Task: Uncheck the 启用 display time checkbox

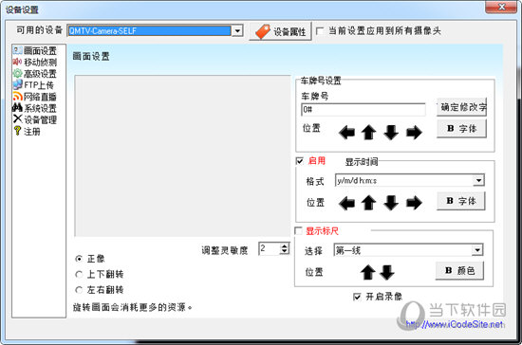Action: coord(299,161)
